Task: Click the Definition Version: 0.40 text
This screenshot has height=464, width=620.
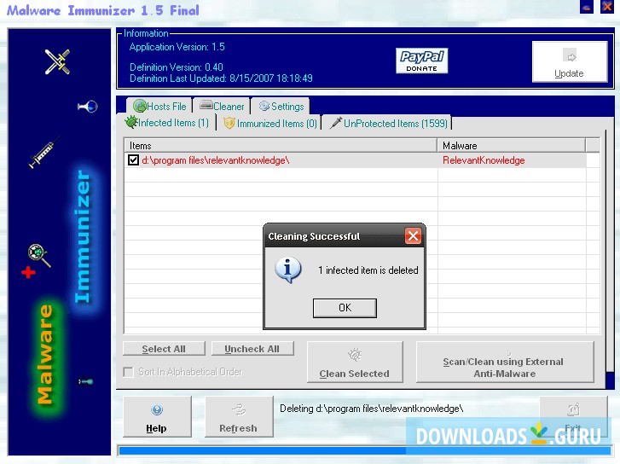Action: point(177,67)
